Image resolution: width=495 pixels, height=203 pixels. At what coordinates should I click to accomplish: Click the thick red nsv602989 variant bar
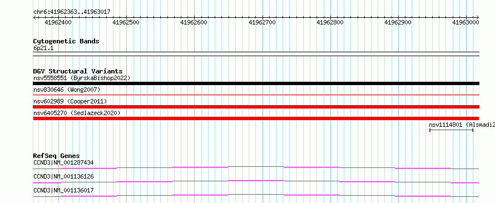[x=256, y=107]
